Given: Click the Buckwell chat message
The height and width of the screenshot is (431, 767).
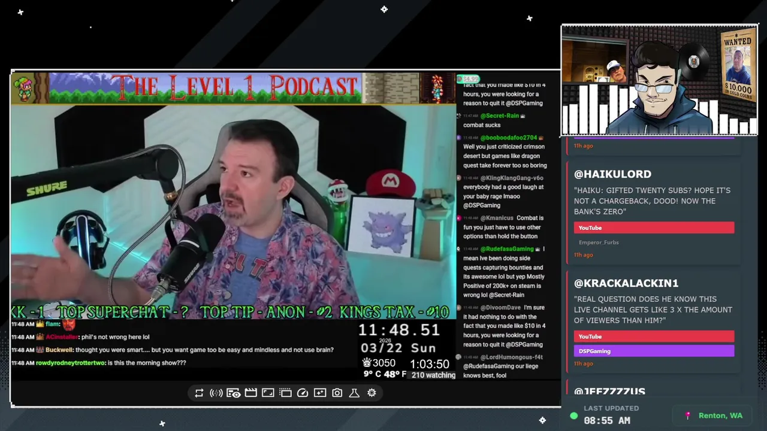Looking at the screenshot, I should (173, 350).
